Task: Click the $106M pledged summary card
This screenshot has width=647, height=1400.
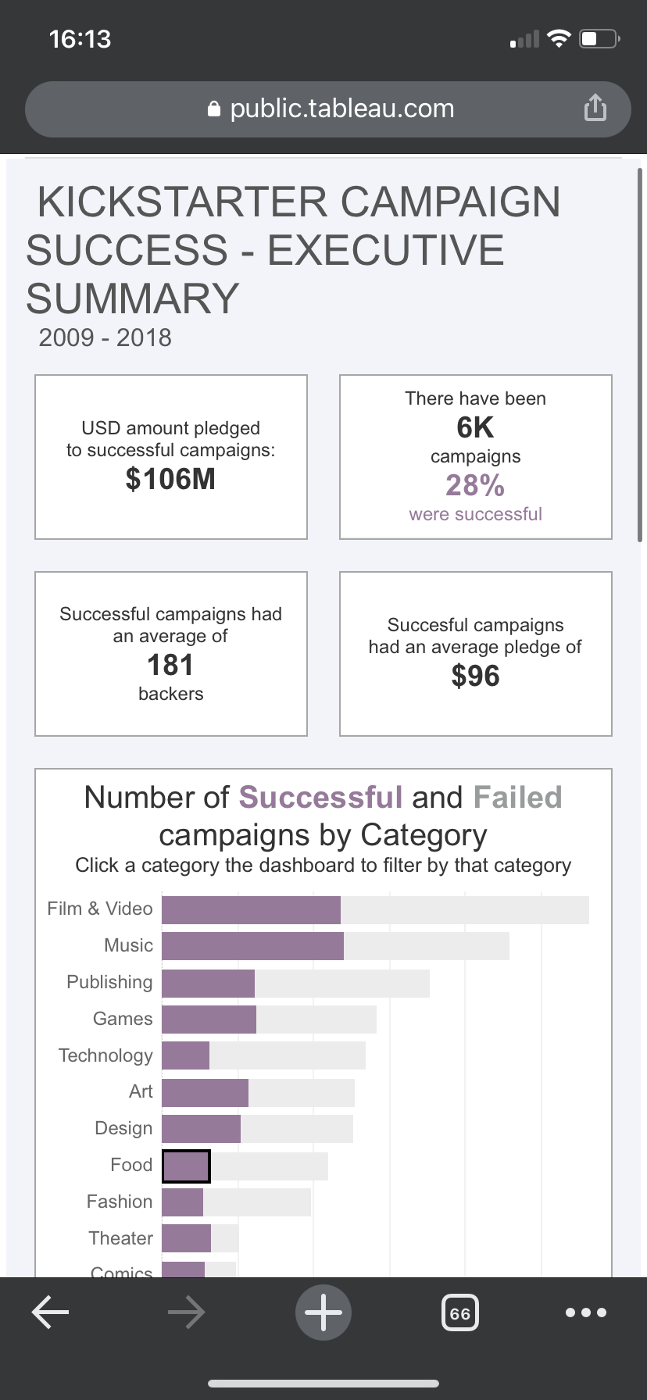Action: [171, 457]
